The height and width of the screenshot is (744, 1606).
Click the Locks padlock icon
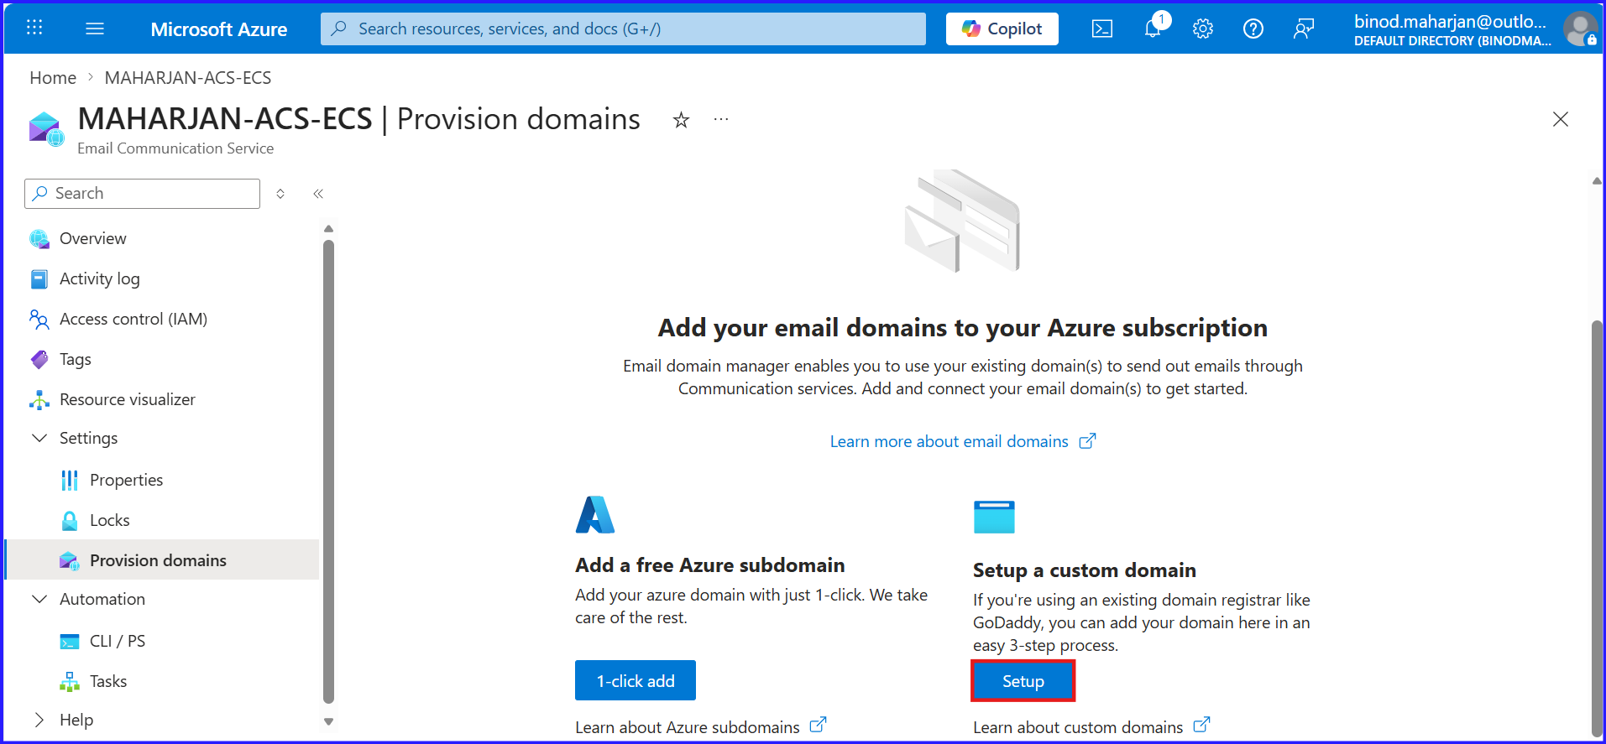70,521
